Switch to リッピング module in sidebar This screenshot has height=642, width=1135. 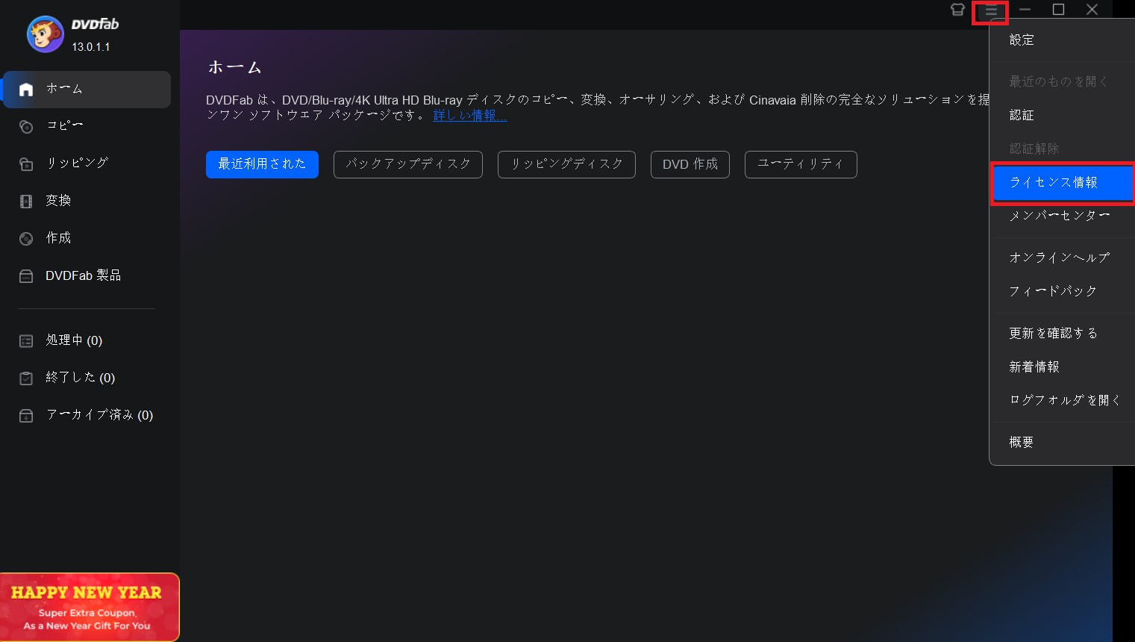pos(87,164)
